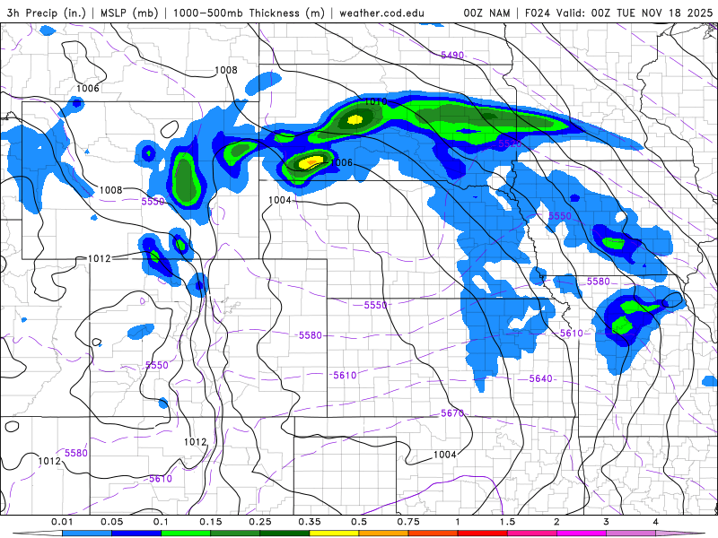Click the '5520' thickness contour label

click(x=510, y=143)
